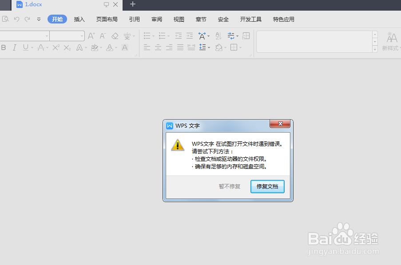Increase font size with A+ icon
The height and width of the screenshot is (265, 401).
(91, 36)
